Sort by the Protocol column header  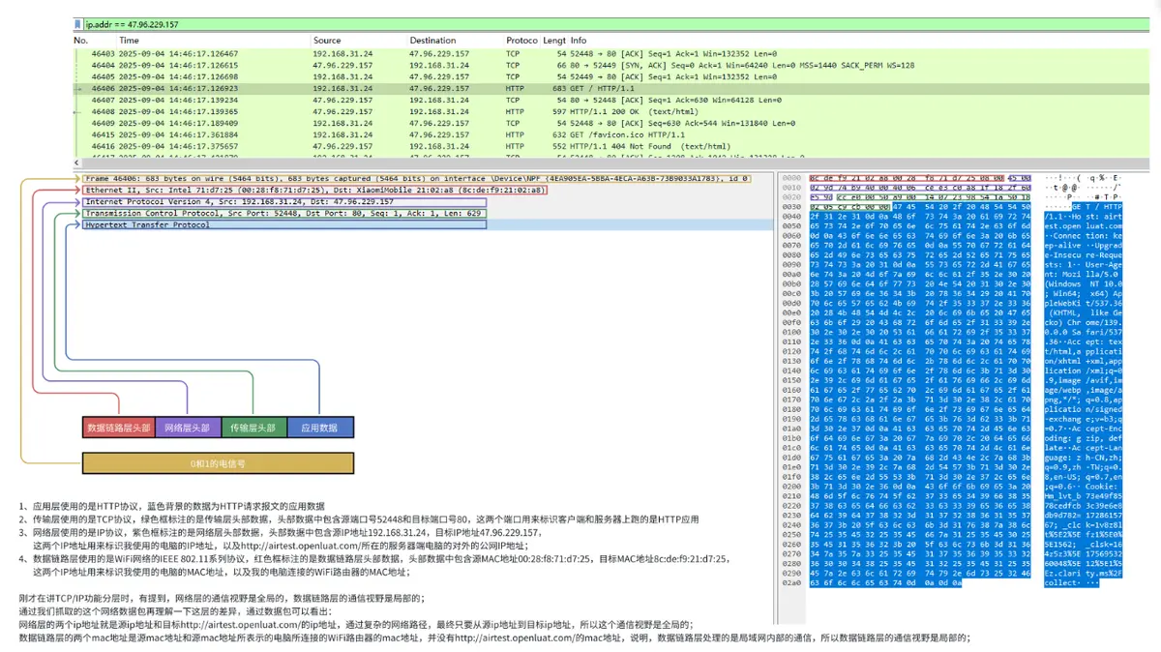point(522,41)
